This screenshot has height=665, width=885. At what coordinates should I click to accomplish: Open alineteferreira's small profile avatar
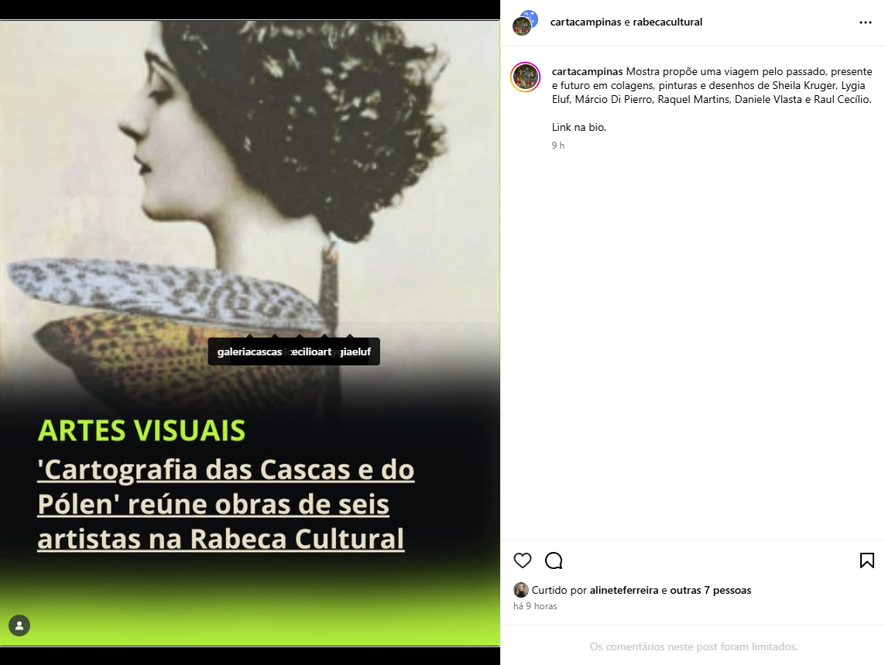point(520,590)
